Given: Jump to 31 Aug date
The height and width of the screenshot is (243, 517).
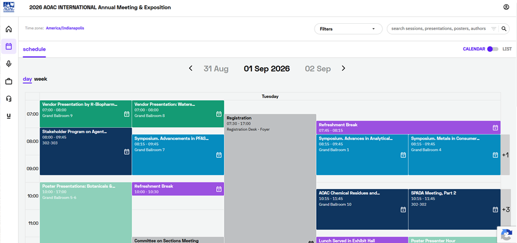Looking at the screenshot, I should pyautogui.click(x=216, y=69).
